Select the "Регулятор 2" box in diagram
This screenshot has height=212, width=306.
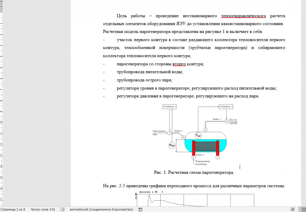point(226,106)
